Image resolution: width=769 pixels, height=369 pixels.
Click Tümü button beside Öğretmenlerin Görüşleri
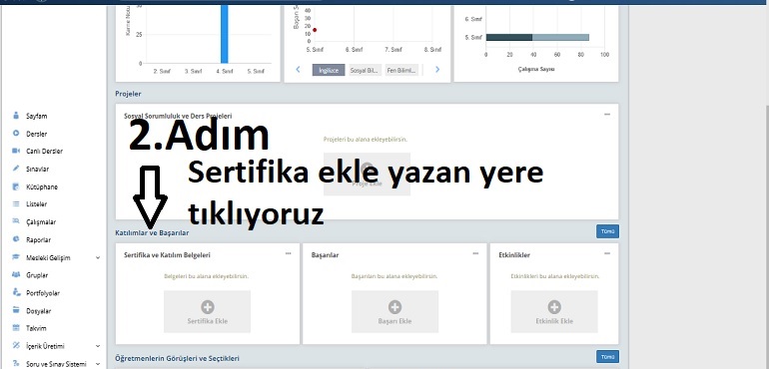tap(607, 357)
